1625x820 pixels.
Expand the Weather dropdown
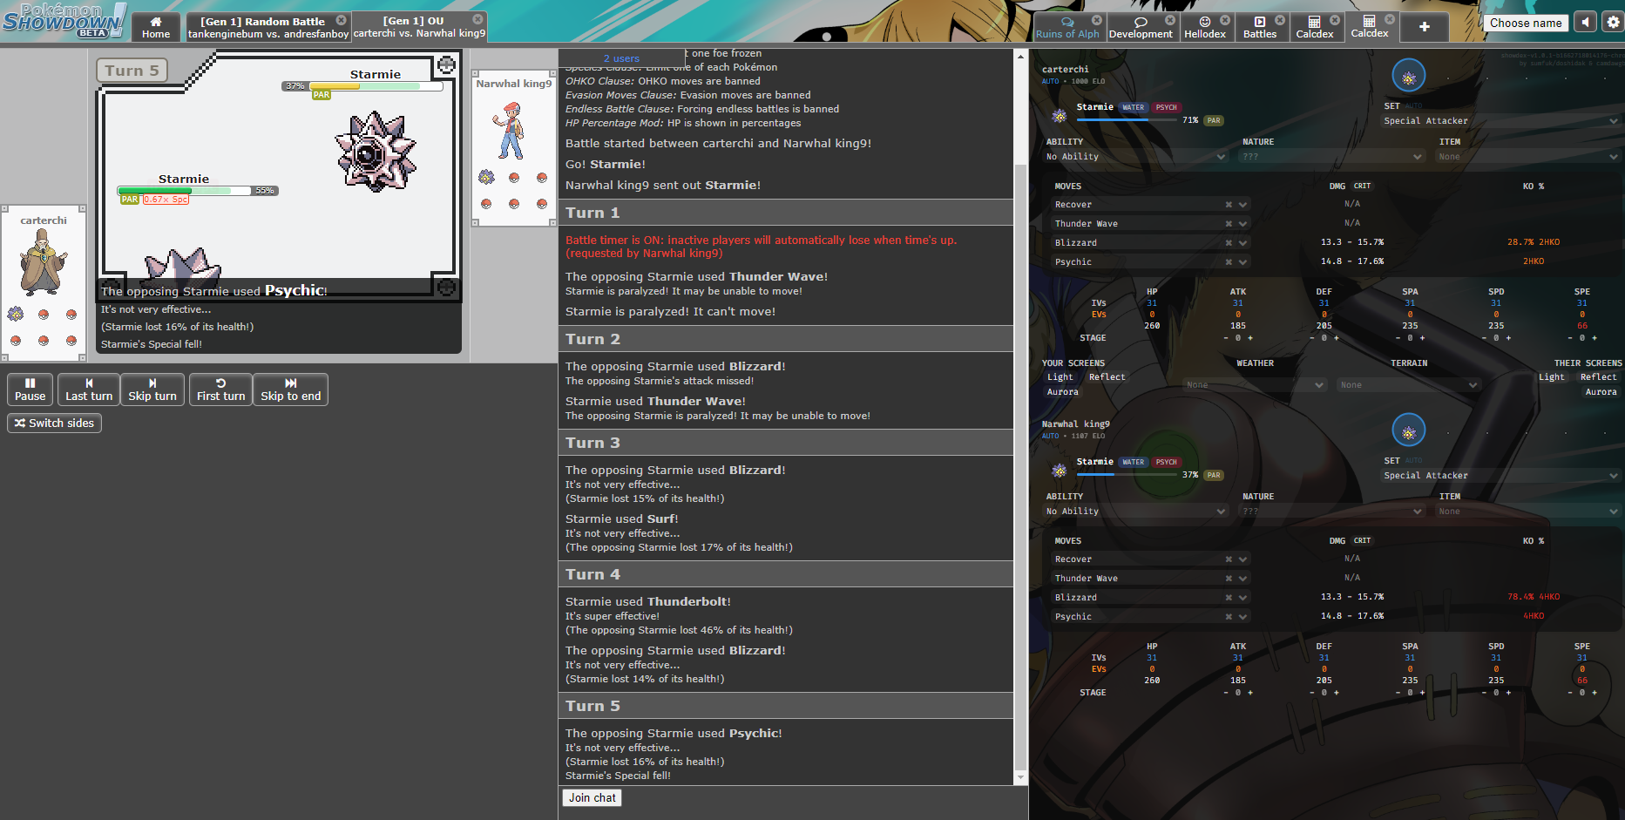1255,384
